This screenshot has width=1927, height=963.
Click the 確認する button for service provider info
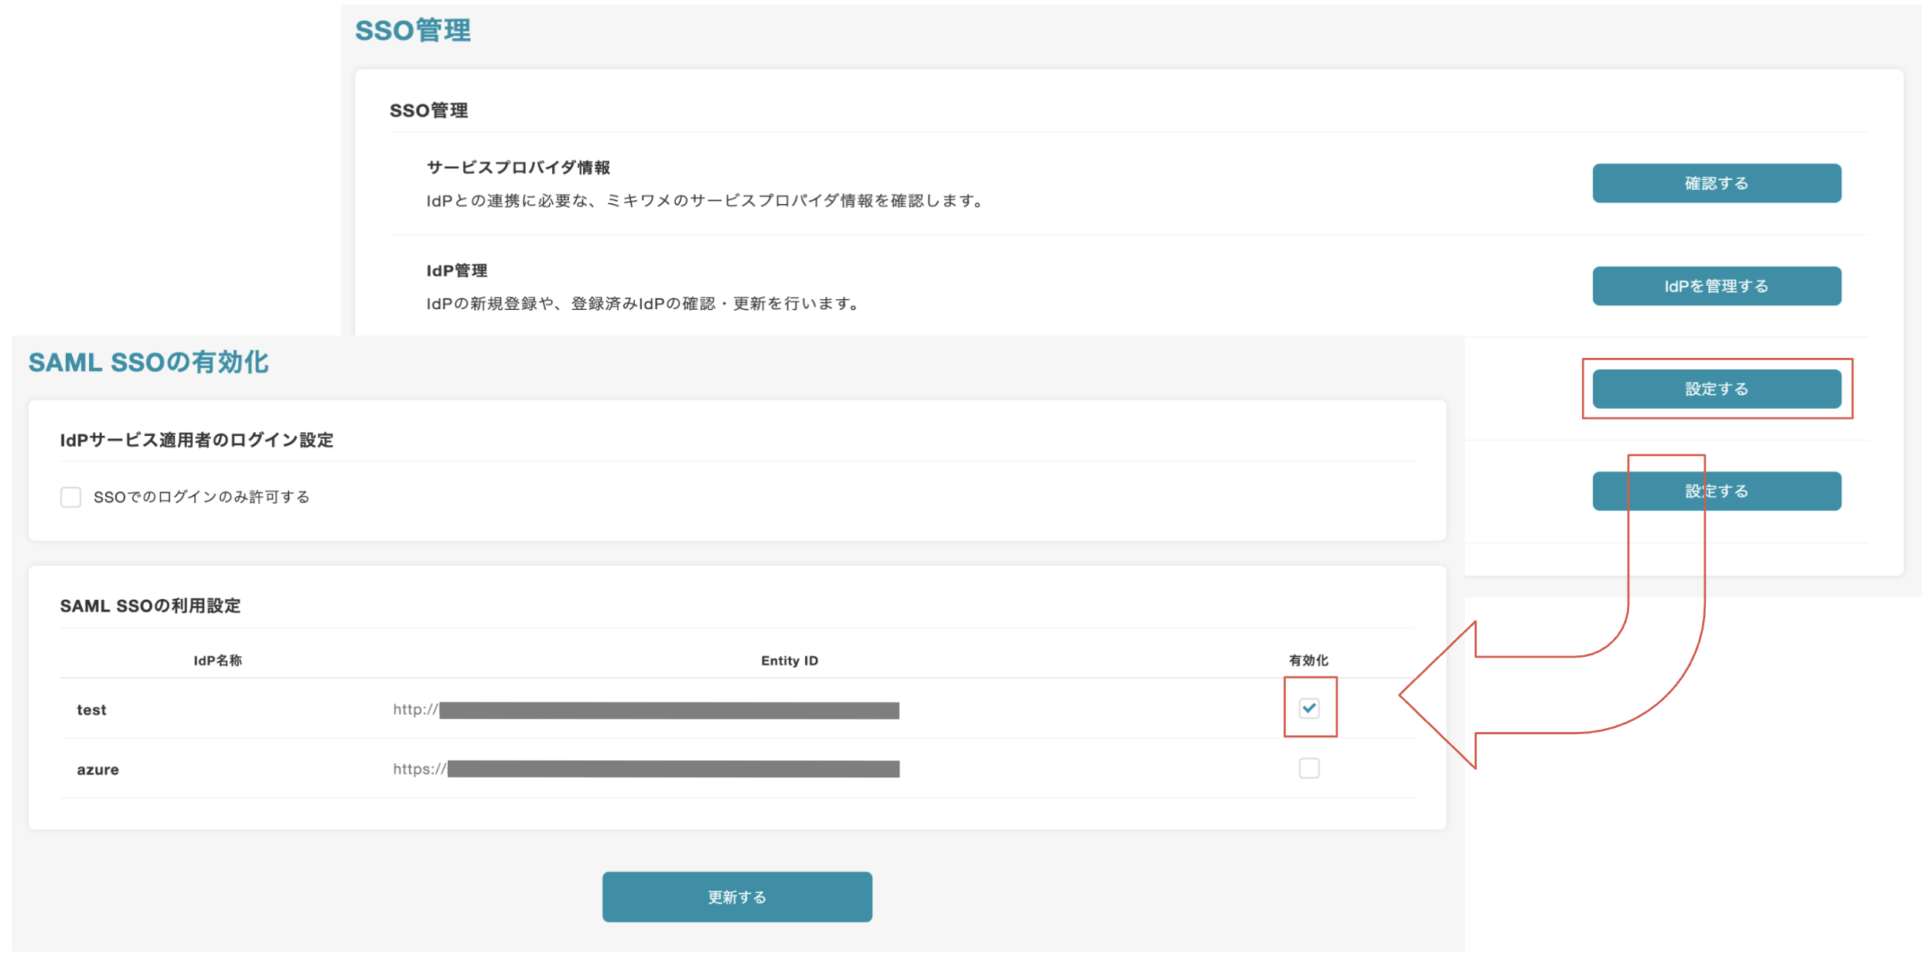[1716, 183]
